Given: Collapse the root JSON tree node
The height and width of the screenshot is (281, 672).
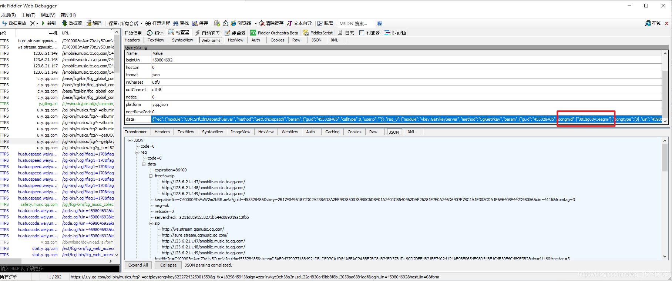Looking at the screenshot, I should 130,140.
